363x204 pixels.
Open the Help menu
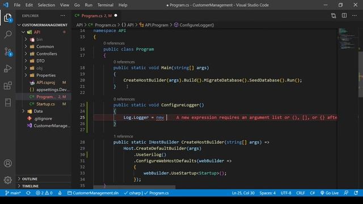point(123,5)
